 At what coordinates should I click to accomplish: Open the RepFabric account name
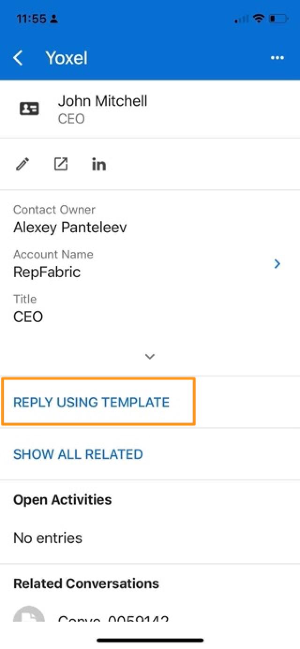point(47,272)
